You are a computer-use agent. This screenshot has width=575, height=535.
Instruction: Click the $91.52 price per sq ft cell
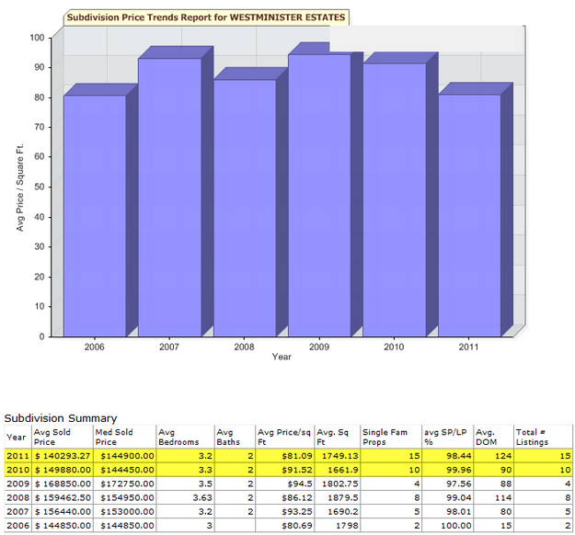tap(285, 470)
